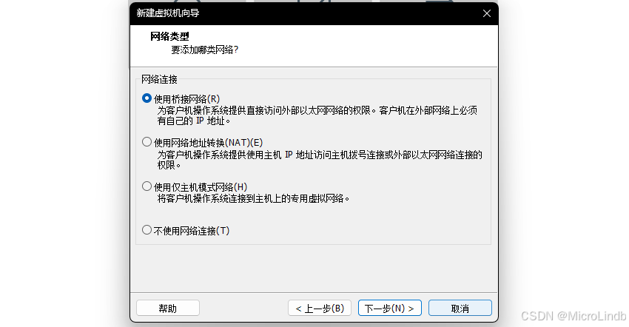This screenshot has height=327, width=629.
Task: Click the 新建虚拟机向导 title bar text
Action: [168, 13]
